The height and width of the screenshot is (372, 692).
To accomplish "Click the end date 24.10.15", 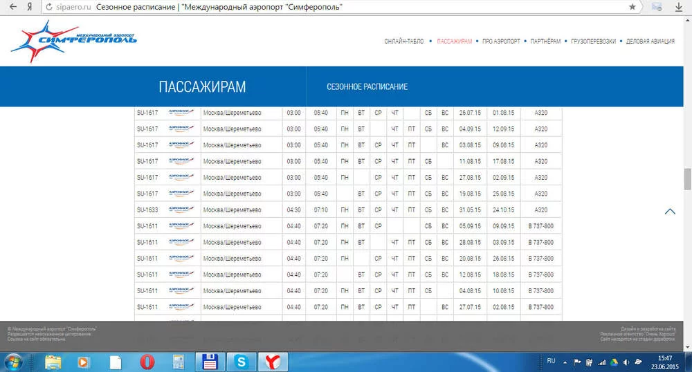I will point(504,210).
